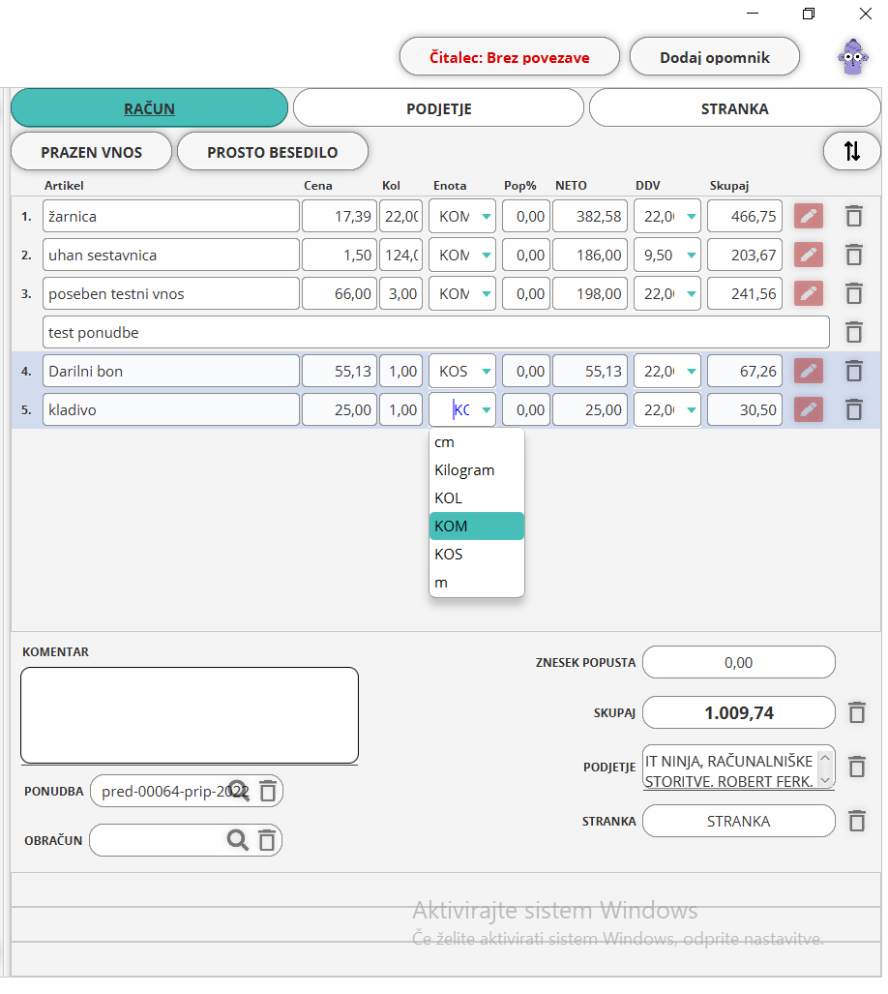
Task: Delete the uhan sestavnica row trash icon
Action: [x=854, y=255]
